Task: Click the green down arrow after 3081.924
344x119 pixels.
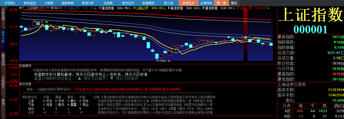Action: (96, 8)
